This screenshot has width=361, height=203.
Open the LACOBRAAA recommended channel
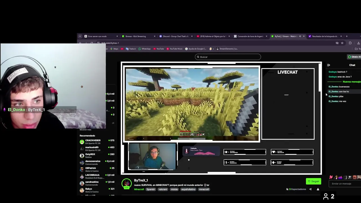(97, 176)
